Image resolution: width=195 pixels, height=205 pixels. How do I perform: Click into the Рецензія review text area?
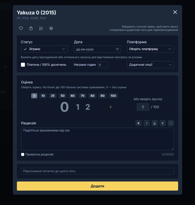click(97, 139)
